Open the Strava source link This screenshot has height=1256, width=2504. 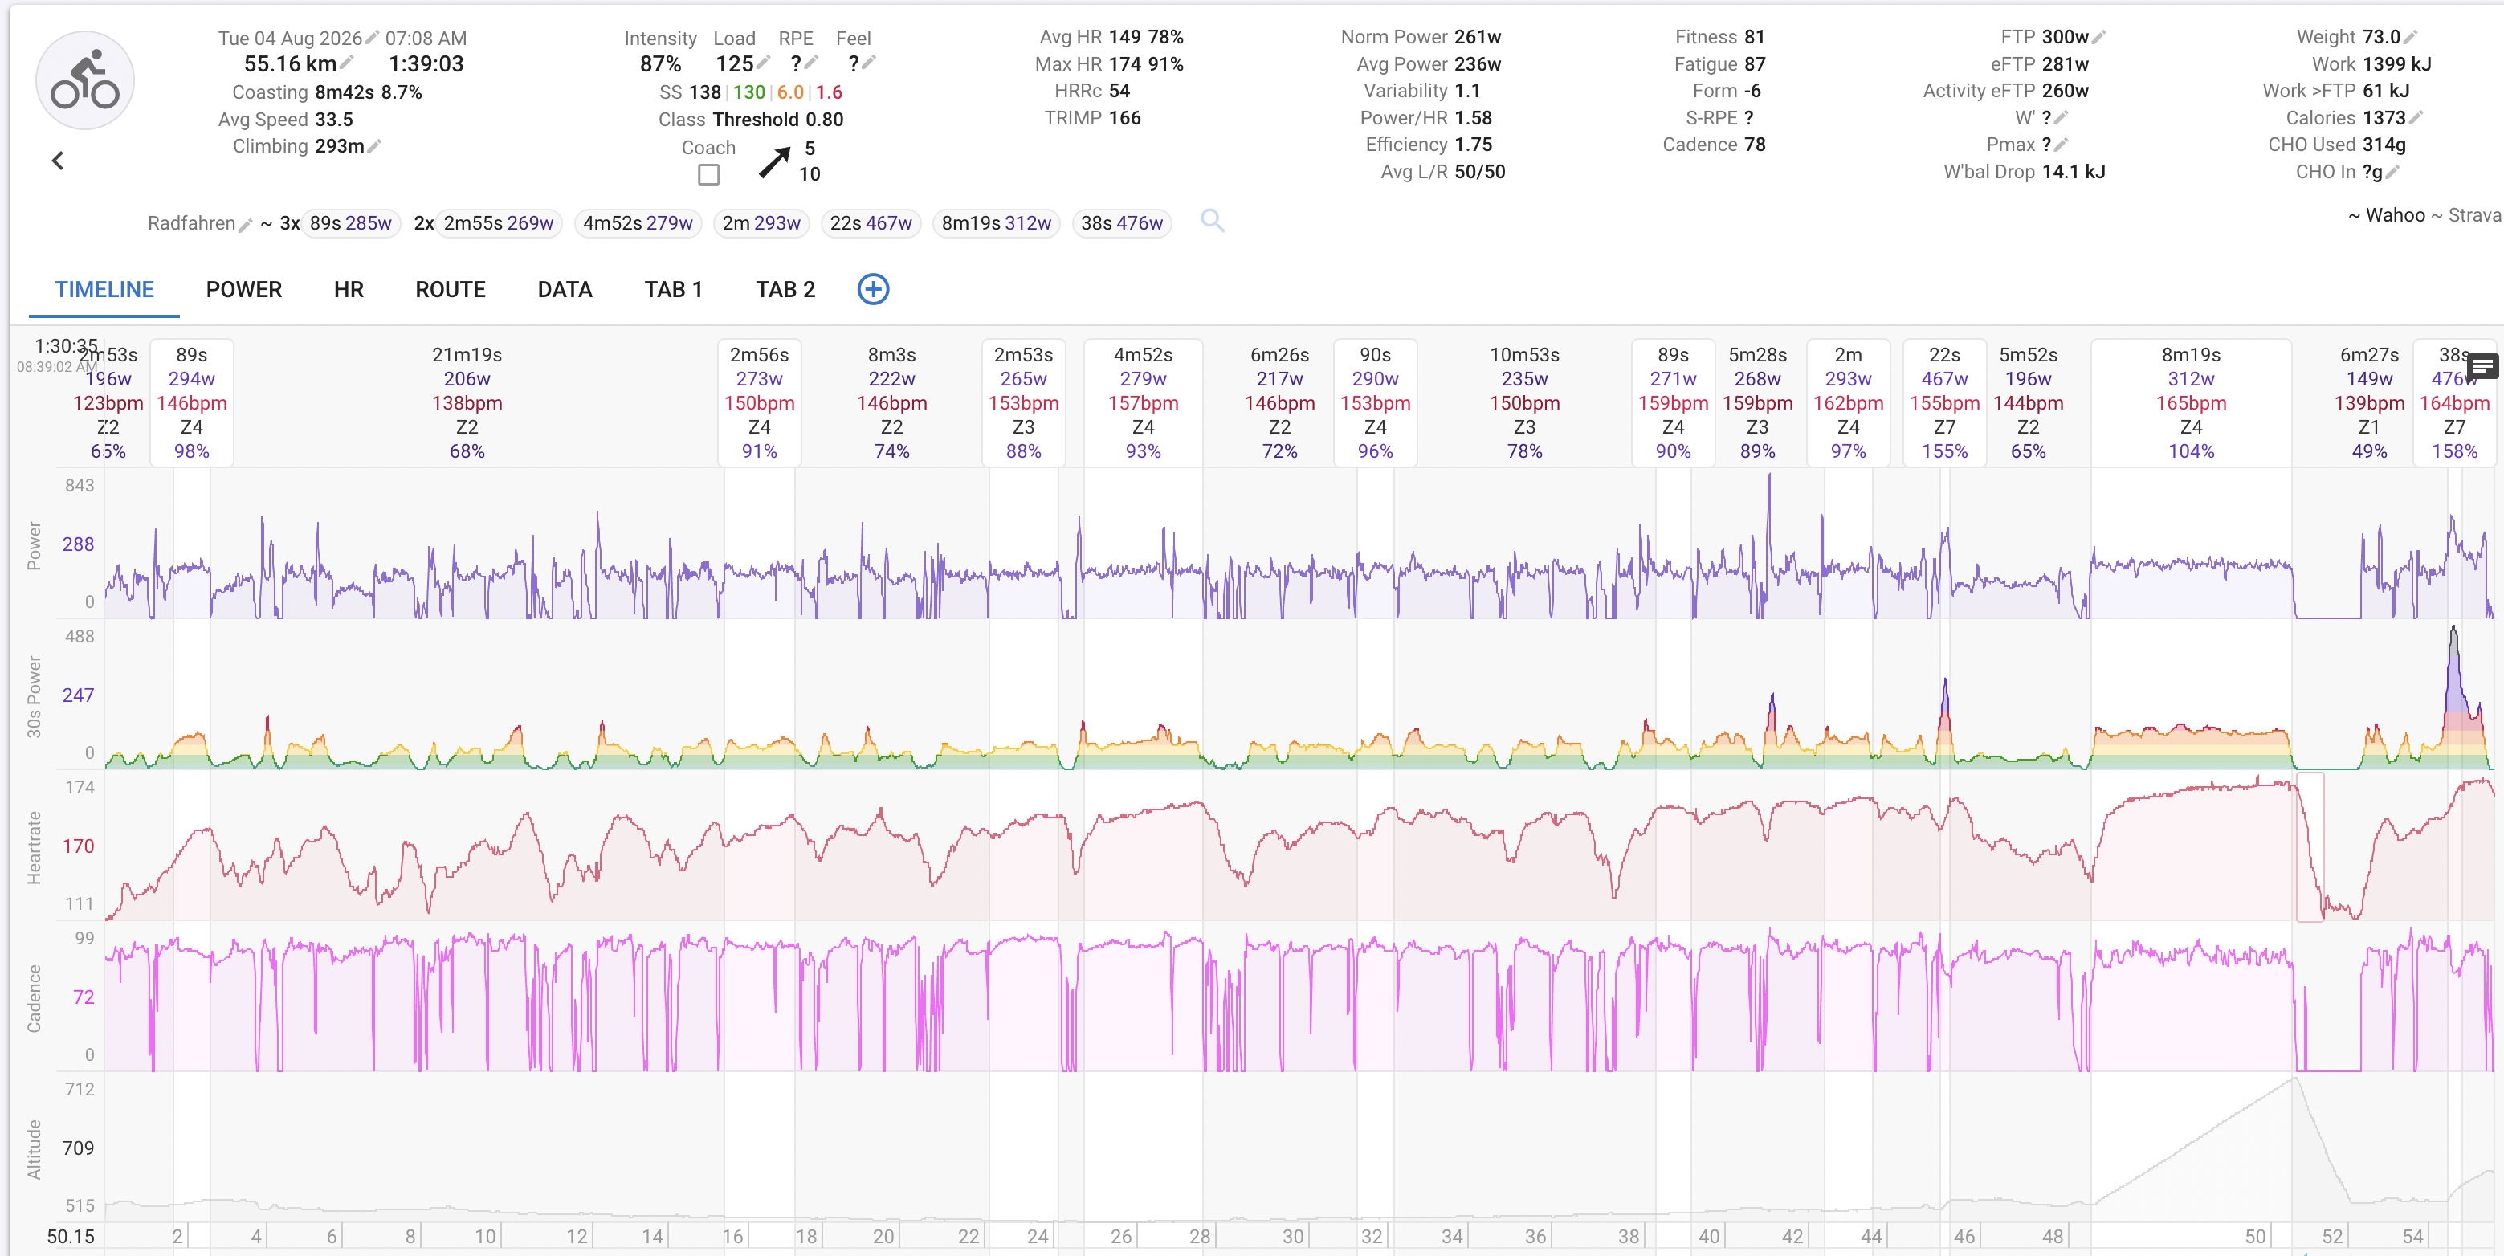pyautogui.click(x=2475, y=215)
